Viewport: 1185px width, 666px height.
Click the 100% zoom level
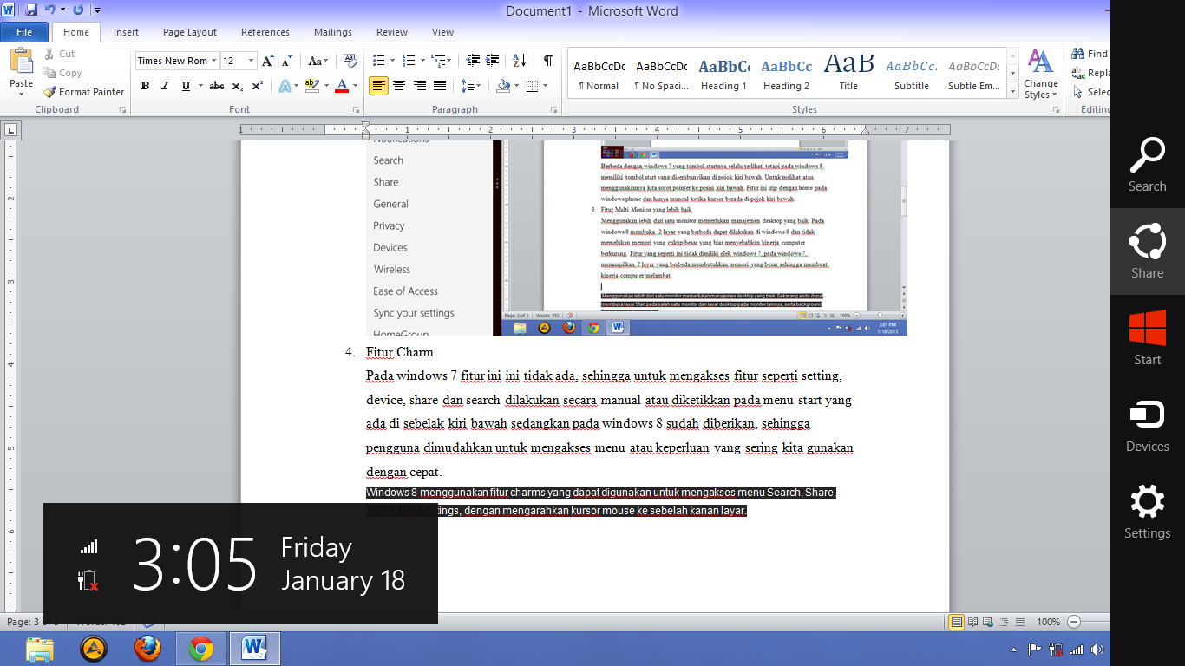1048,622
